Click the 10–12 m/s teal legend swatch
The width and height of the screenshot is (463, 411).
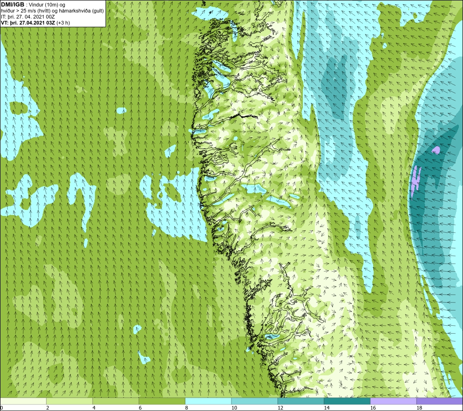click(255, 401)
